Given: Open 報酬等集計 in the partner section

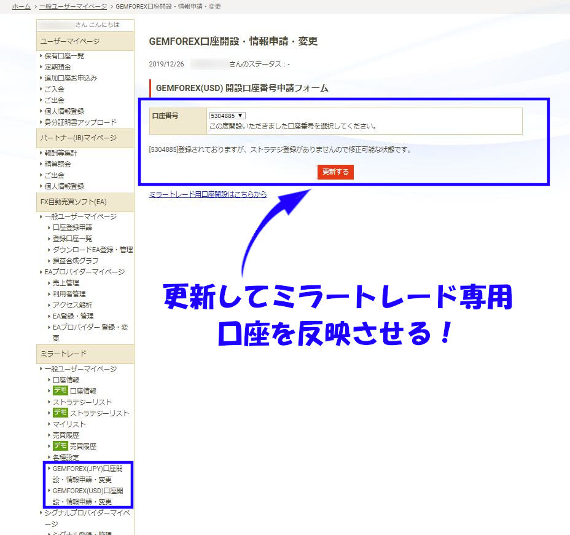Looking at the screenshot, I should point(61,153).
